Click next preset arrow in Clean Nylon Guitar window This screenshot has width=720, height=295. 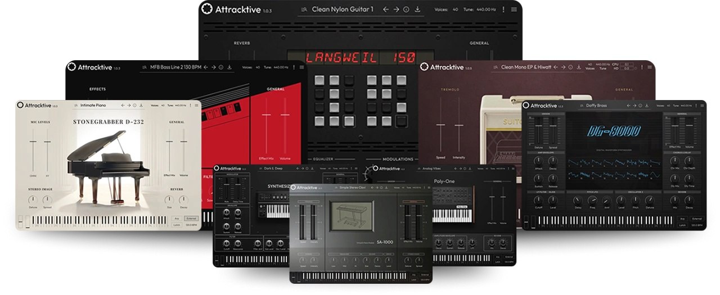click(x=396, y=10)
